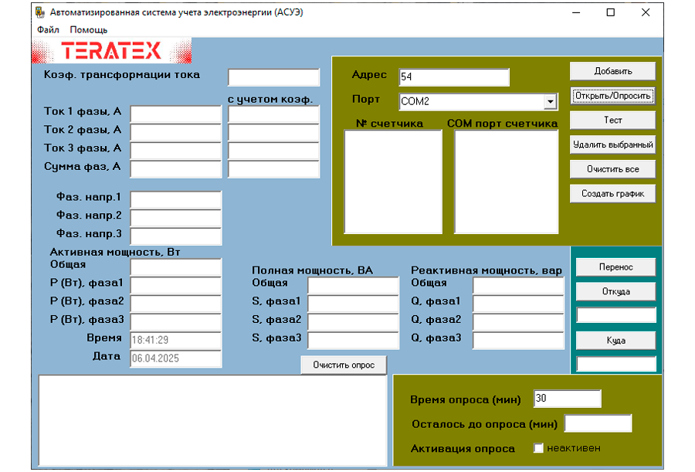Click the Сумма фаз, А field
The width and height of the screenshot is (695, 472).
coord(176,169)
